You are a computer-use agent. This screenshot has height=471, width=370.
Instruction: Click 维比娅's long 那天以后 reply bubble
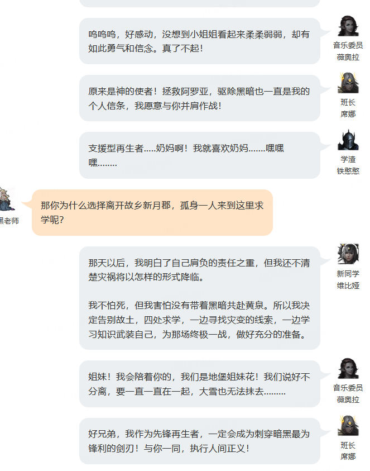200,298
